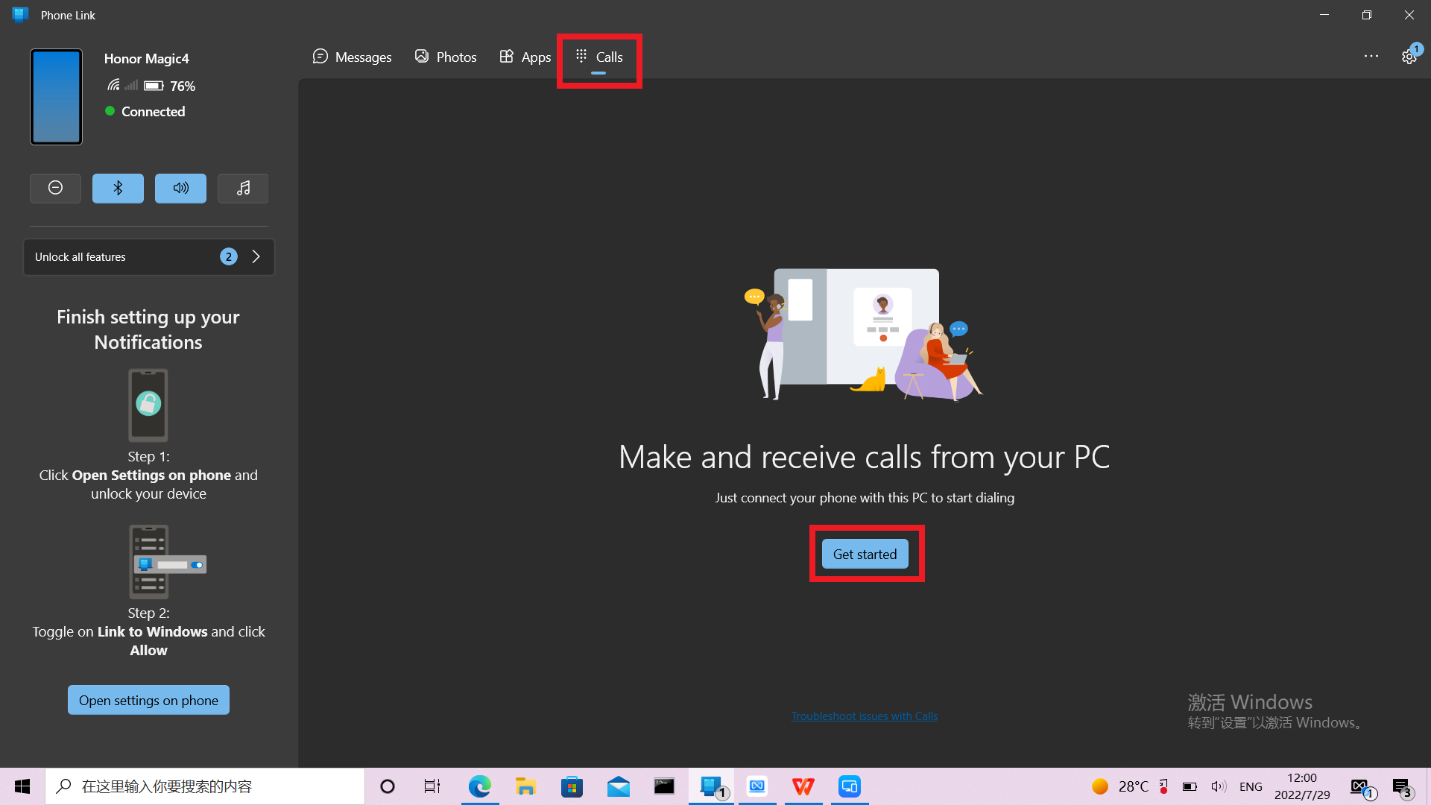Click Phone Link icon on taskbar

coord(711,786)
